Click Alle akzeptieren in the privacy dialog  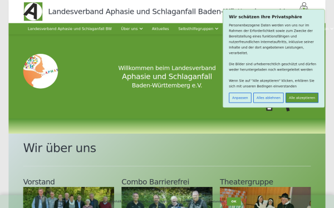[302, 98]
